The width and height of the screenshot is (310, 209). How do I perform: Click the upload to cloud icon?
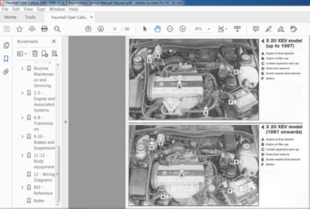tap(32, 29)
